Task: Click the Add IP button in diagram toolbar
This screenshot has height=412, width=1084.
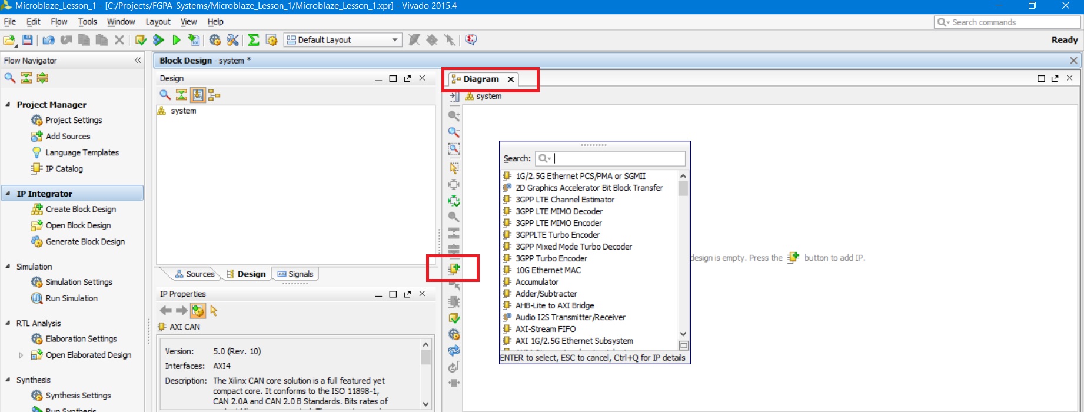Action: [454, 269]
